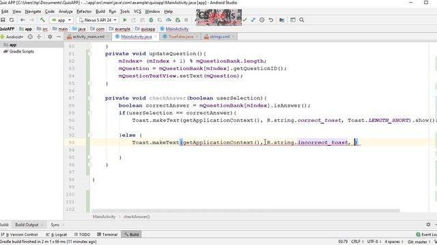The height and width of the screenshot is (245, 437).
Task: Navigate back with the left arrow icon
Action: coord(23,20)
